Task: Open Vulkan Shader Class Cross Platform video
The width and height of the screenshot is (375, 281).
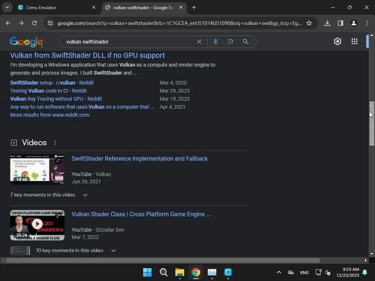Action: (x=141, y=214)
